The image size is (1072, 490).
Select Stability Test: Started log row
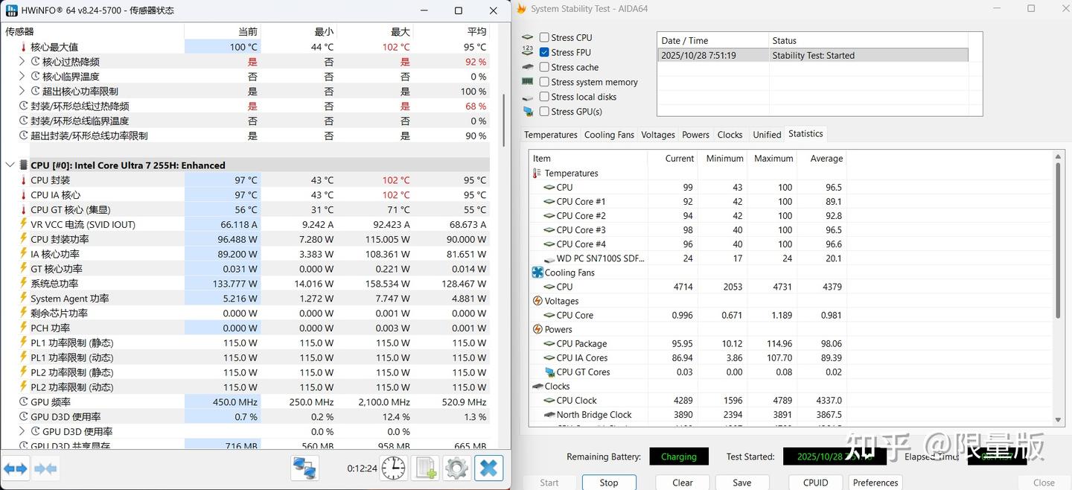pyautogui.click(x=813, y=55)
